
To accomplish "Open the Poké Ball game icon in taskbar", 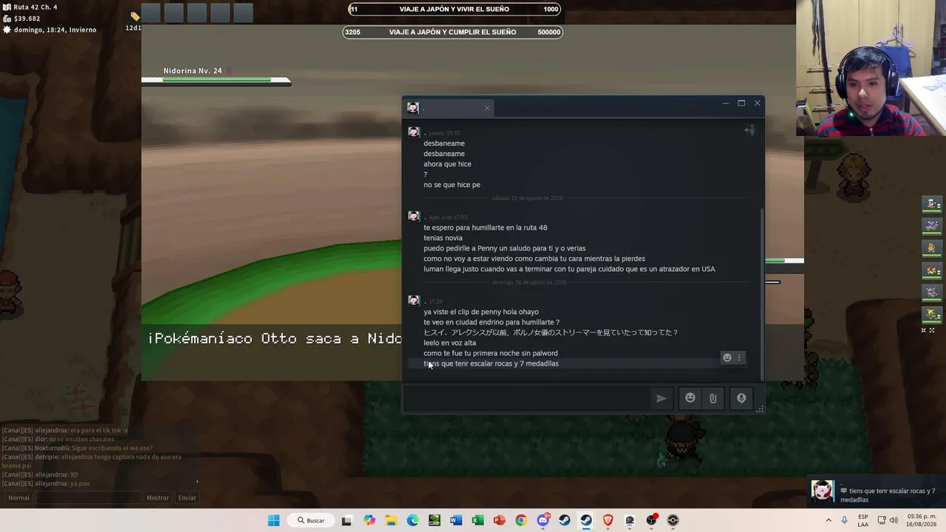I will pyautogui.click(x=673, y=520).
